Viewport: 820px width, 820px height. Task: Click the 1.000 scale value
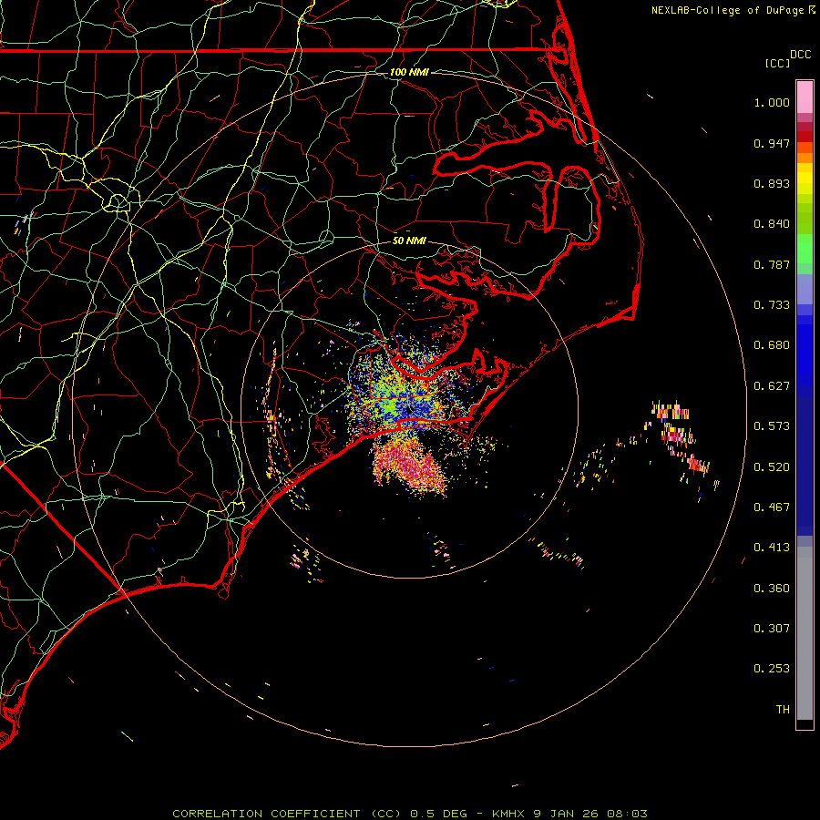tap(772, 102)
